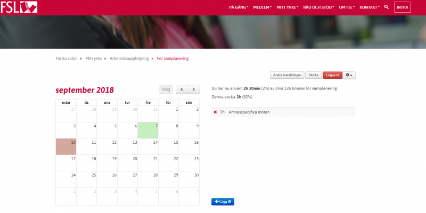Image resolution: width=426 pixels, height=213 pixels.
Task: Click the INTRA button
Action: (402, 7)
